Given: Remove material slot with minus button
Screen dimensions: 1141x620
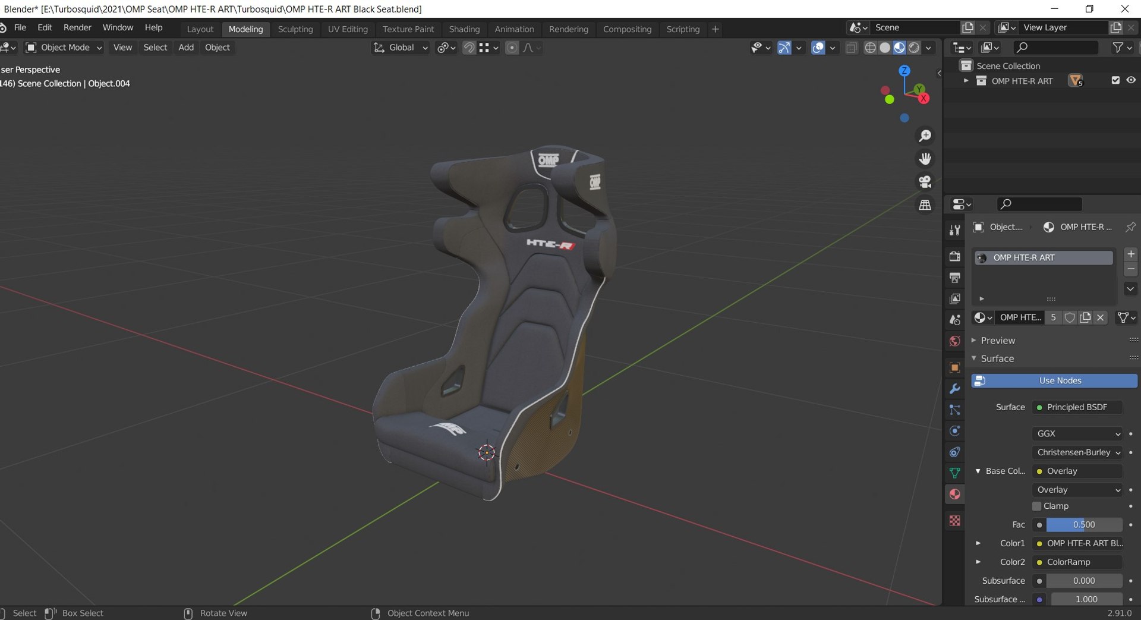Looking at the screenshot, I should [1131, 269].
